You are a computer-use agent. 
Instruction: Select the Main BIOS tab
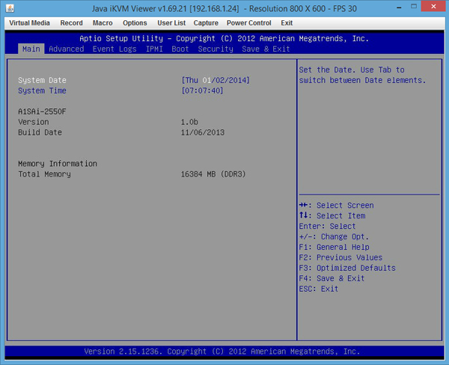[x=31, y=49]
